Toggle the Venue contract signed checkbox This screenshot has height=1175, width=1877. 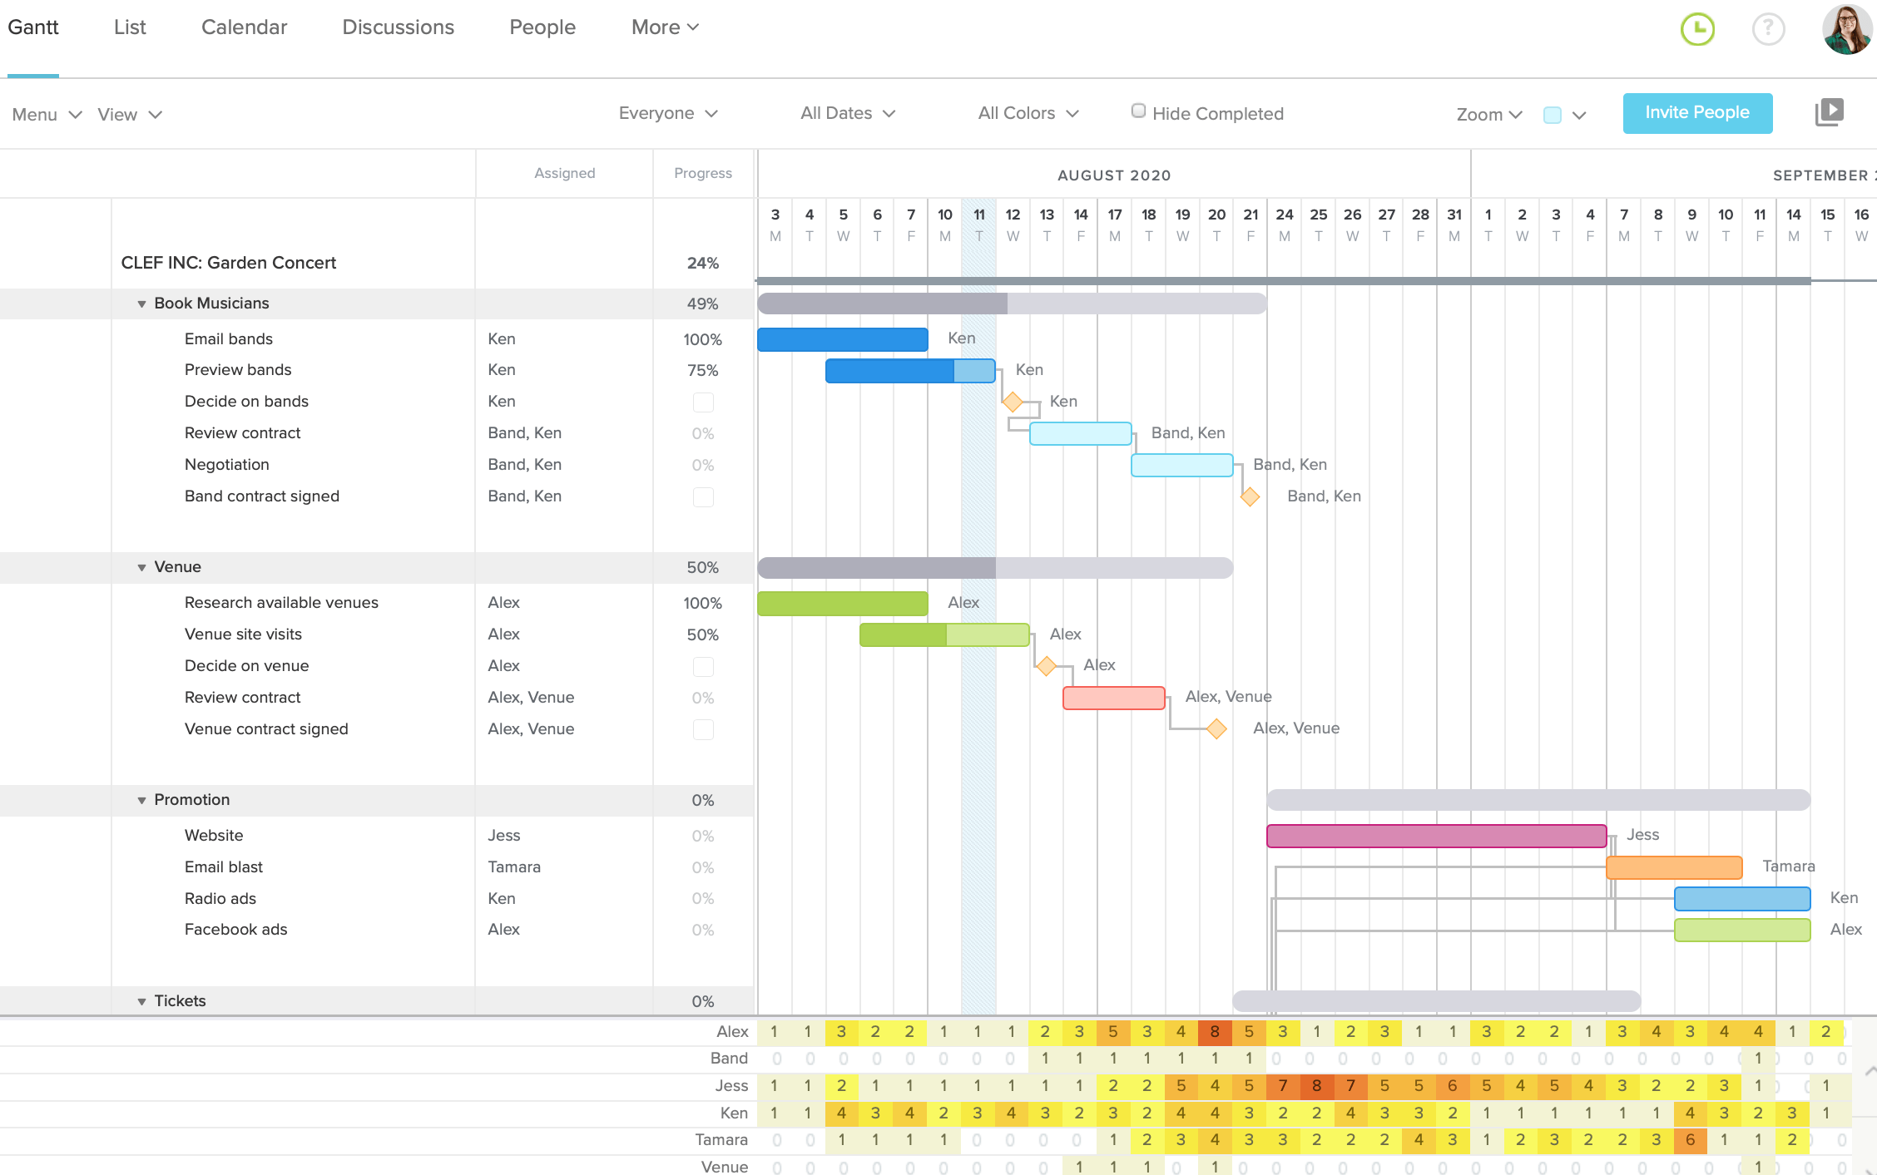pos(703,729)
